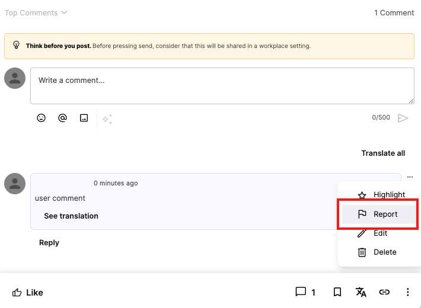Attach an image using the picture icon
421x308 pixels.
coord(84,118)
